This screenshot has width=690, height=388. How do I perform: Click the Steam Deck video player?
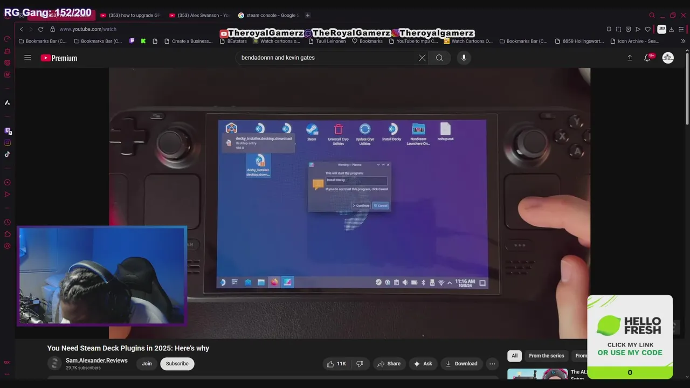pyautogui.click(x=349, y=203)
